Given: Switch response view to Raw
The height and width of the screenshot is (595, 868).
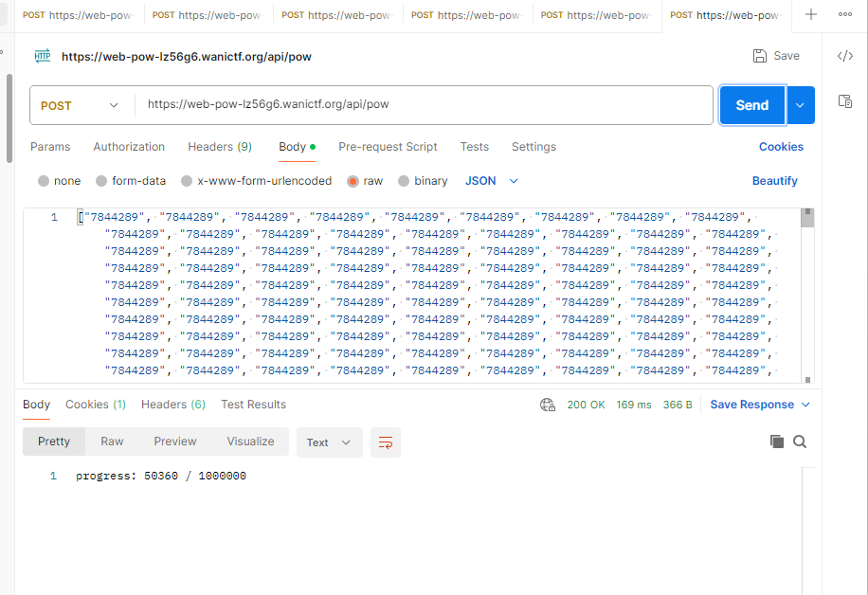Looking at the screenshot, I should (112, 442).
